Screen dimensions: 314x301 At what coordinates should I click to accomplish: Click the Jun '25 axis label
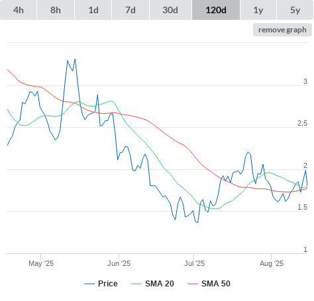[119, 263]
